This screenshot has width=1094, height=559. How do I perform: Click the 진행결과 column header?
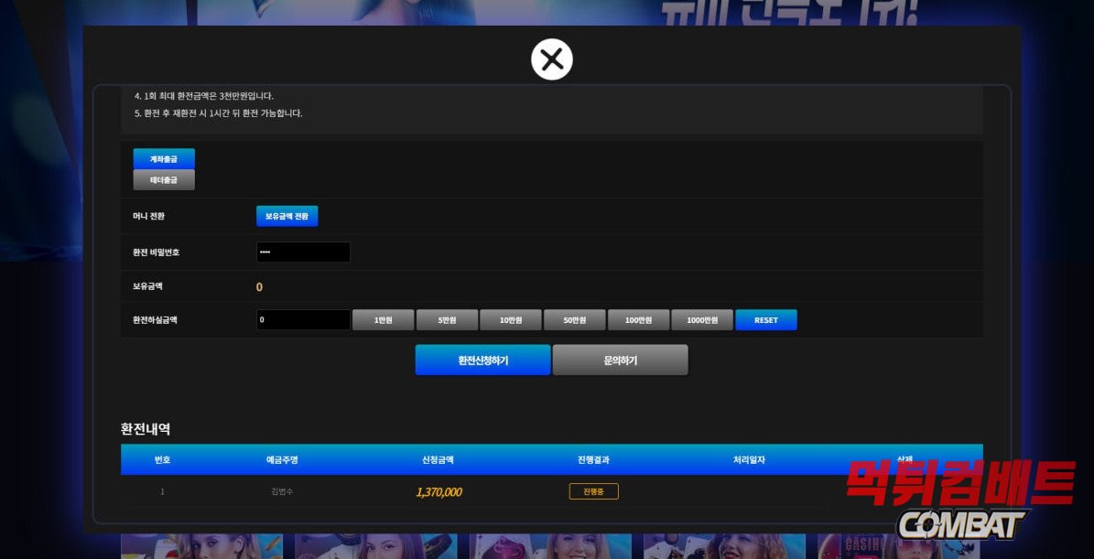(593, 459)
